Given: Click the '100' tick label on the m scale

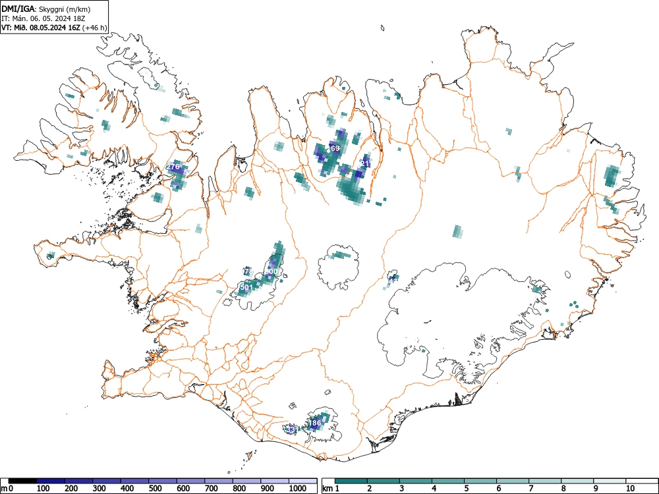Looking at the screenshot, I should [43, 489].
